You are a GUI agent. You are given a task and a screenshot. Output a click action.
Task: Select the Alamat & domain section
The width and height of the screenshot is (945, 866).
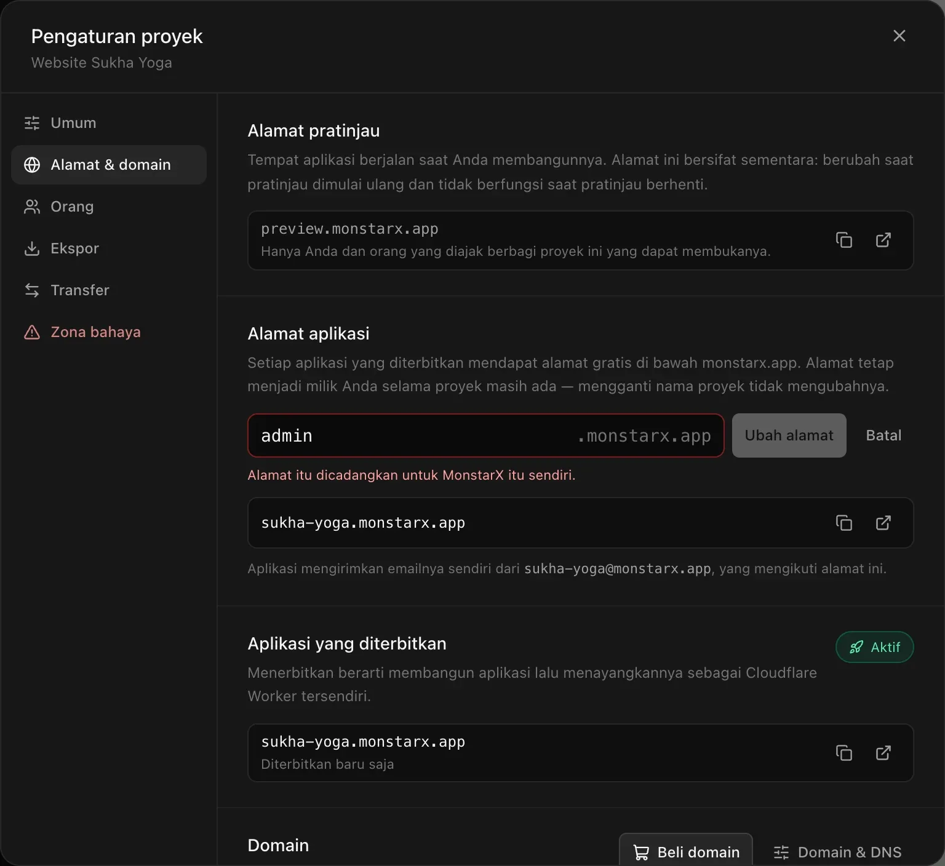tap(109, 165)
